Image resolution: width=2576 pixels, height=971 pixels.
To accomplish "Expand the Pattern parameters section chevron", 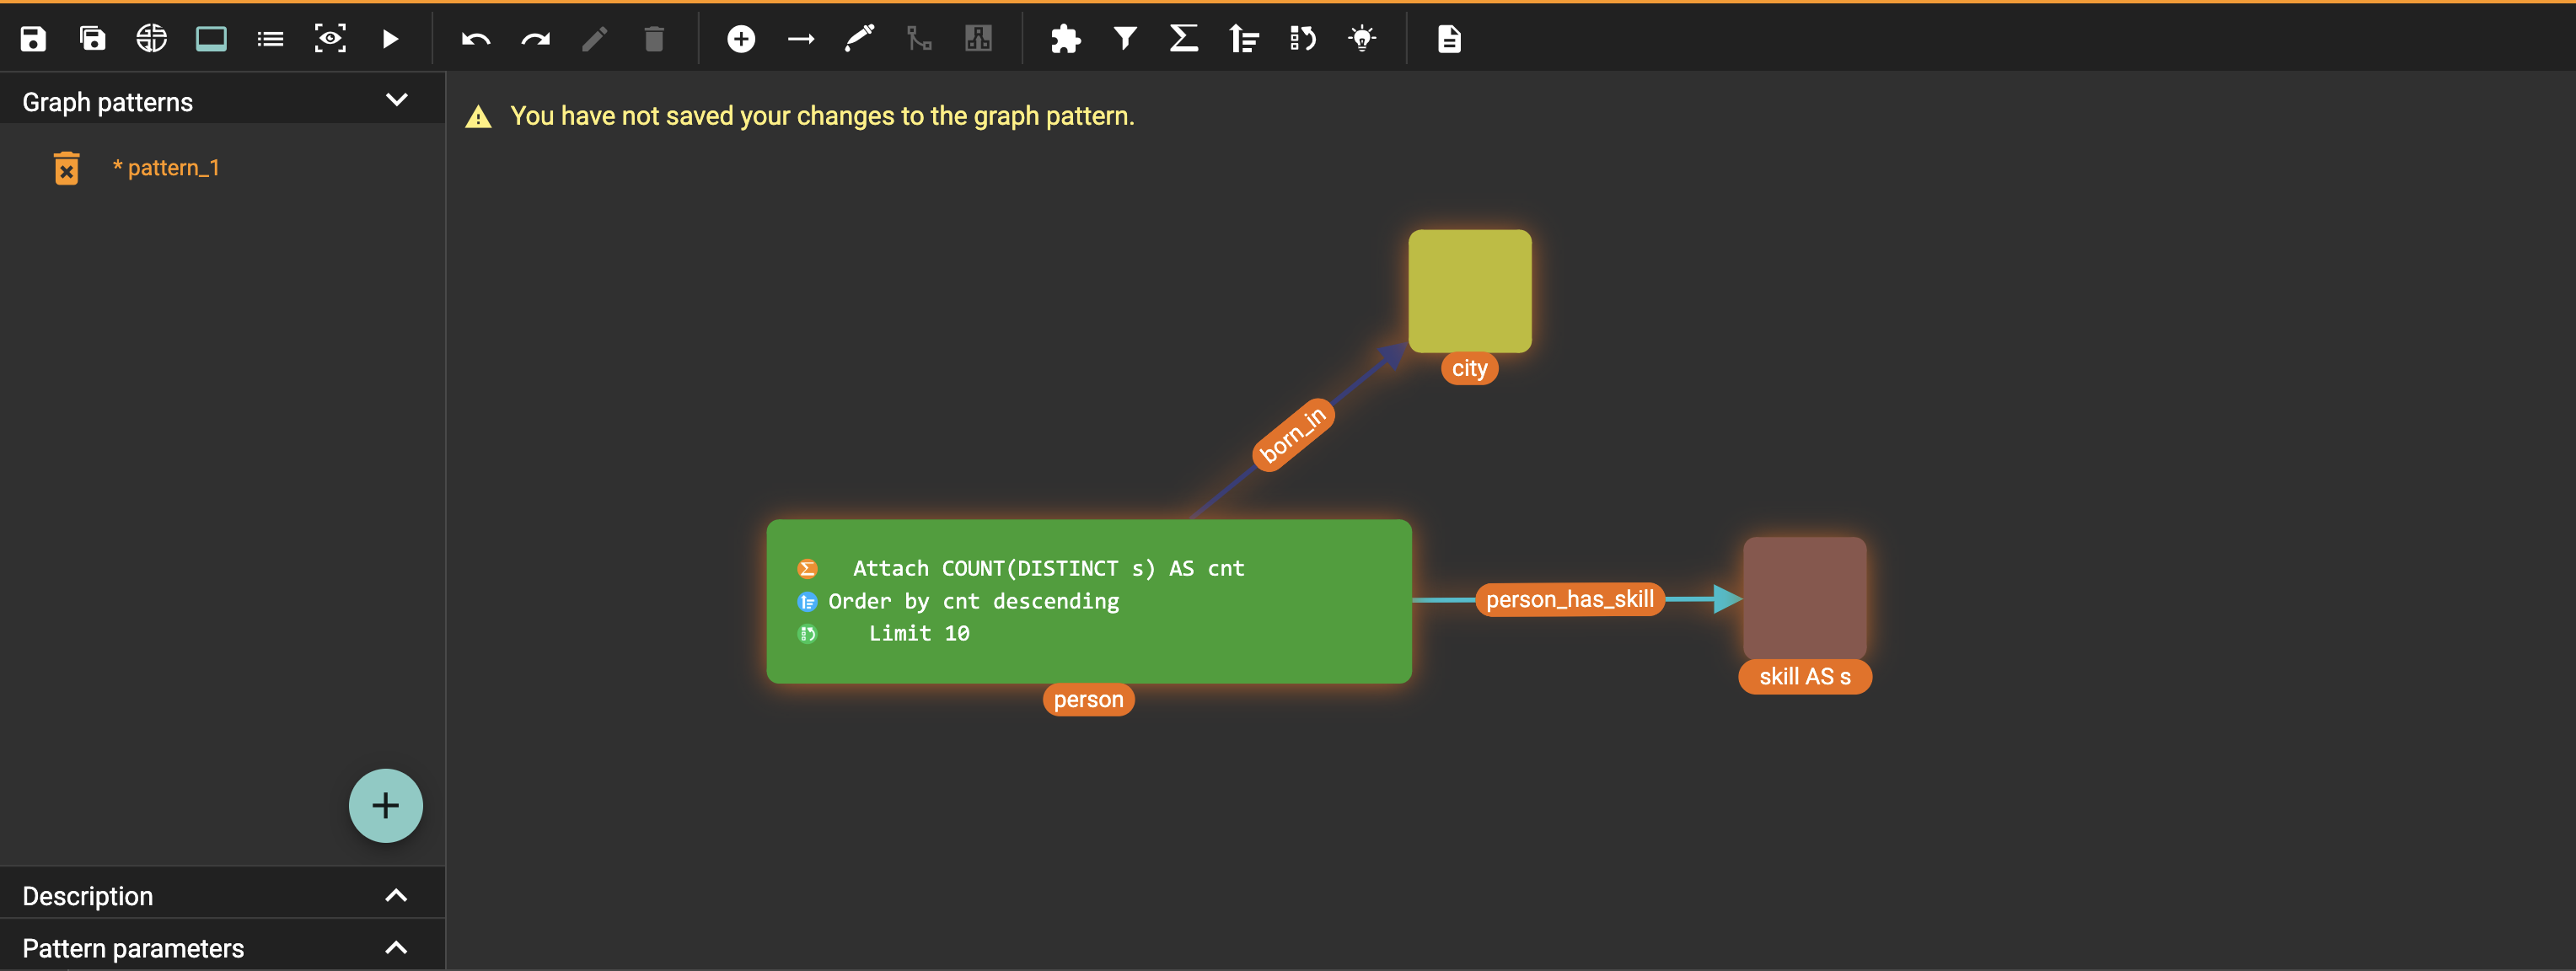I will (396, 947).
